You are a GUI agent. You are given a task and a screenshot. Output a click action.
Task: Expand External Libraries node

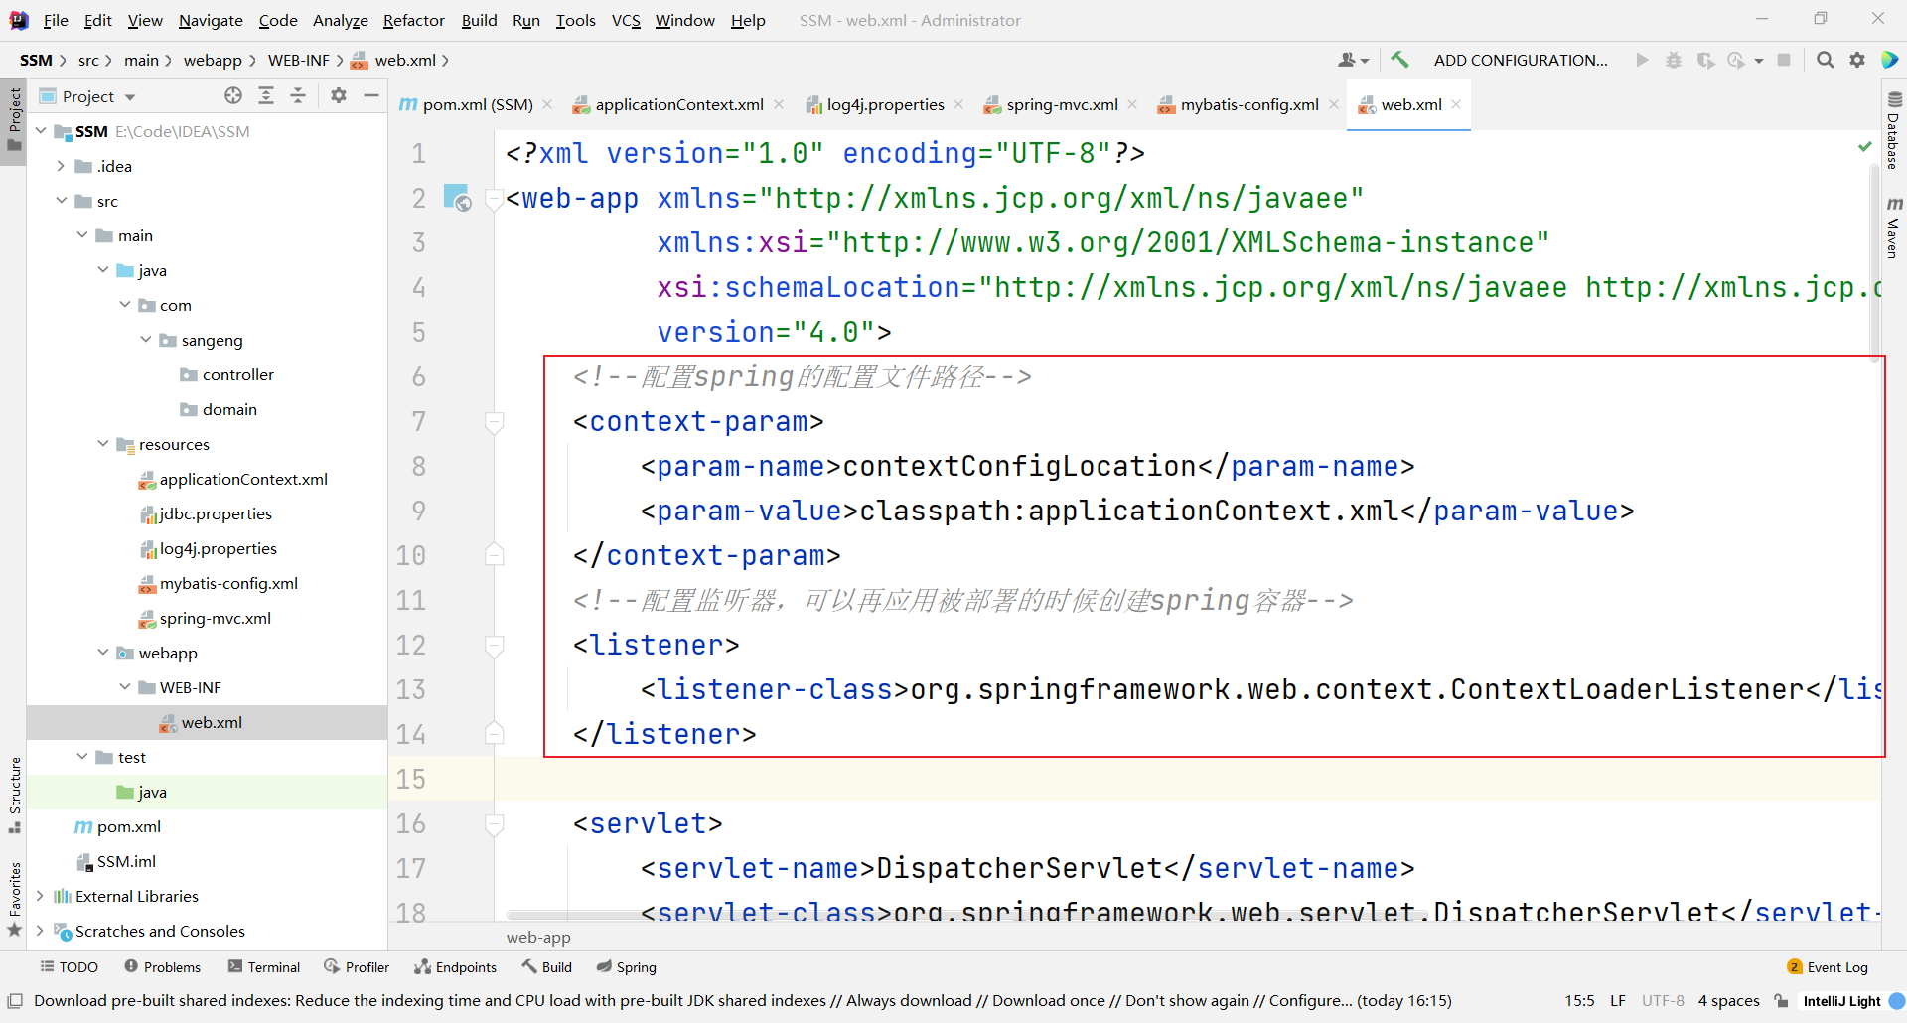point(41,896)
